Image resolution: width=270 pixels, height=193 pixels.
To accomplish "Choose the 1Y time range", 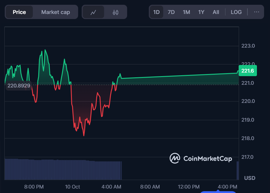I will coord(201,12).
